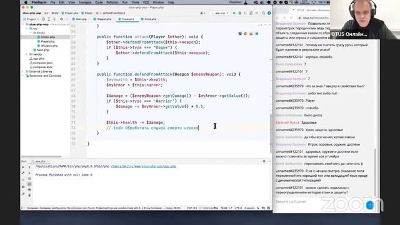Open the Navigate menu
The height and width of the screenshot is (225, 400).
(85, 2)
